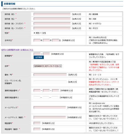The height and width of the screenshot is (134, 124).
Task: Click the 例）タロウ example text
Action: click(x=93, y=28)
